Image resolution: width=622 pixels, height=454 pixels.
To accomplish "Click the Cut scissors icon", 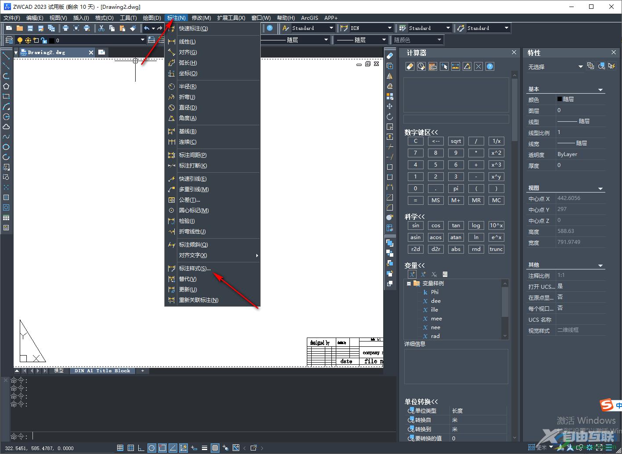I will (x=101, y=28).
